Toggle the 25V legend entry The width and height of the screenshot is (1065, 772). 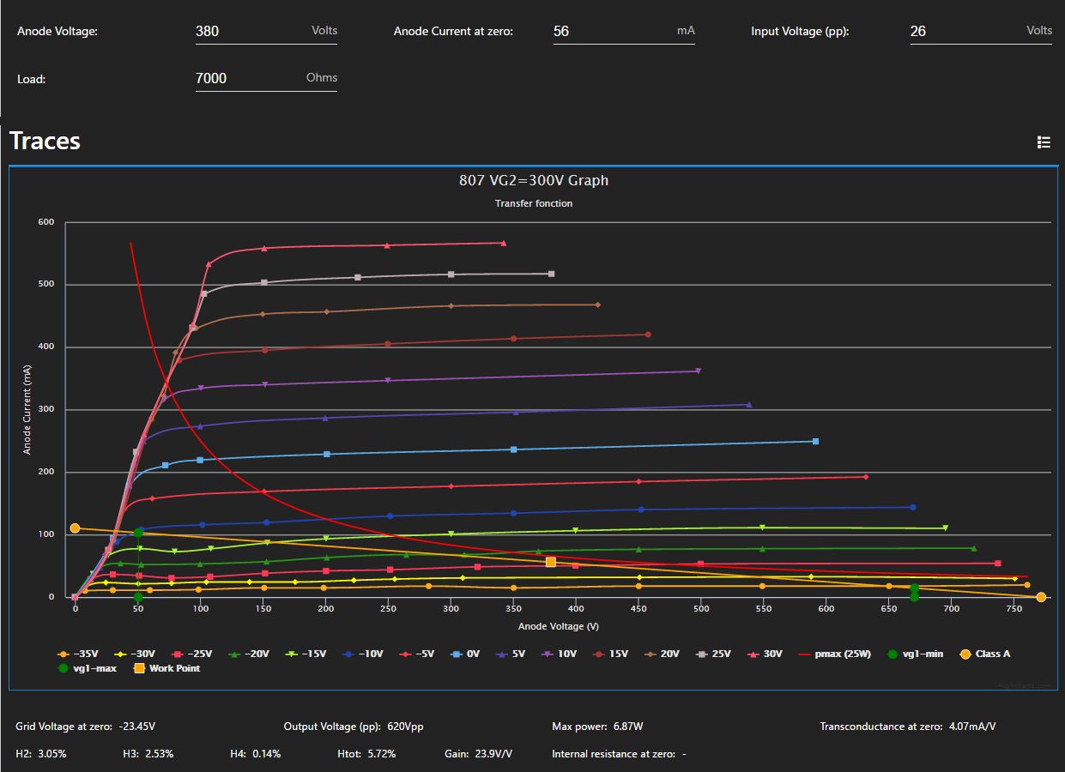click(x=715, y=654)
